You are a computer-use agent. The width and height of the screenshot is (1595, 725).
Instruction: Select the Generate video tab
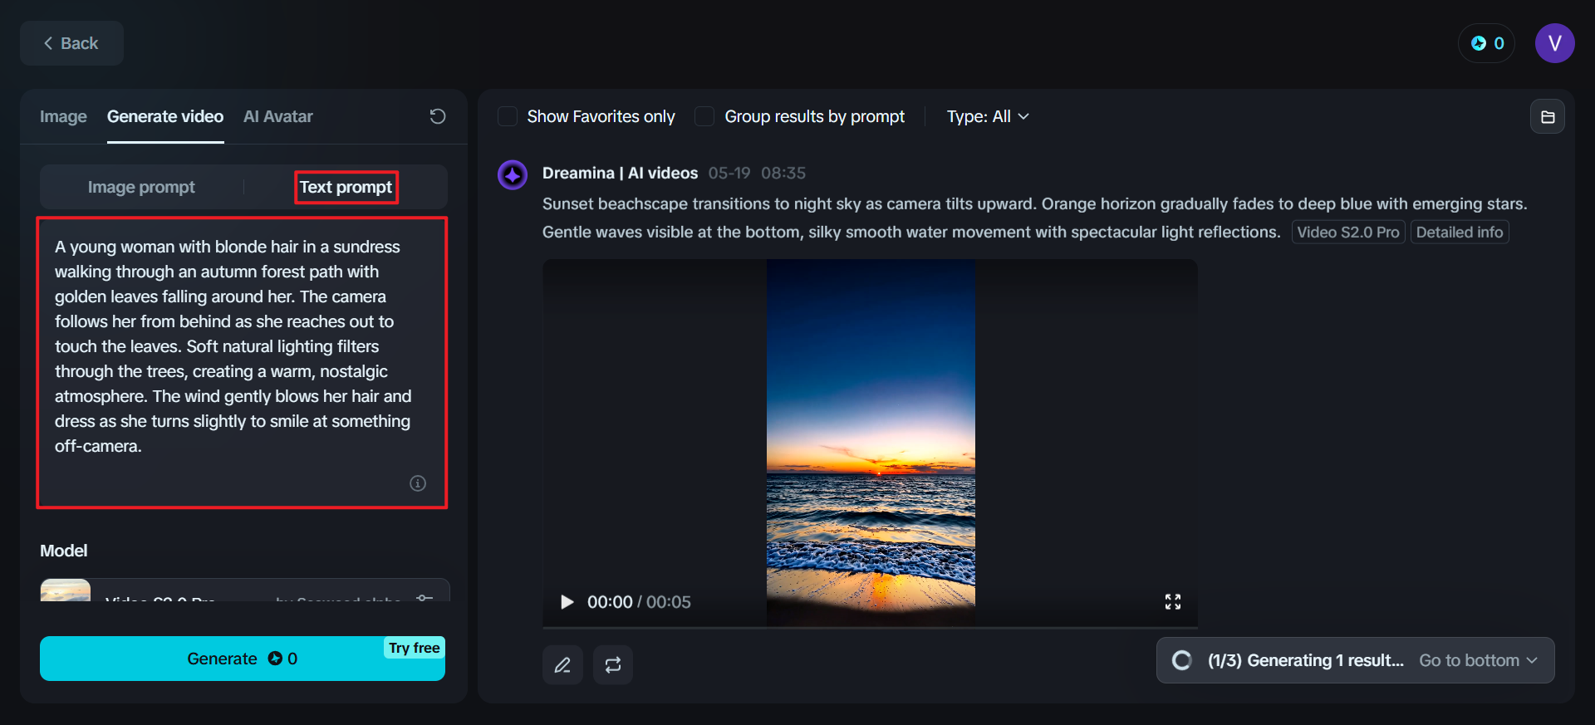[165, 116]
